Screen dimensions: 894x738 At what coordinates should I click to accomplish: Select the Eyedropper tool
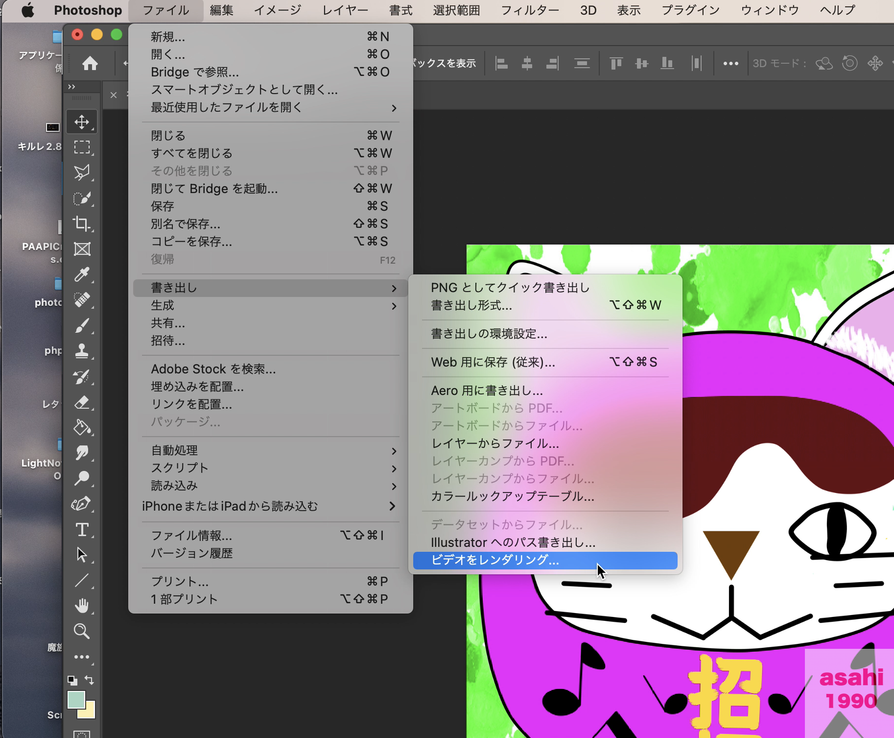click(x=82, y=274)
